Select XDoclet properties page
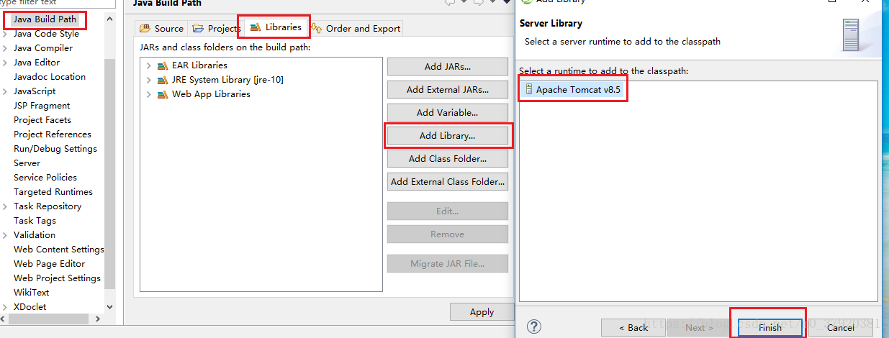 point(30,307)
